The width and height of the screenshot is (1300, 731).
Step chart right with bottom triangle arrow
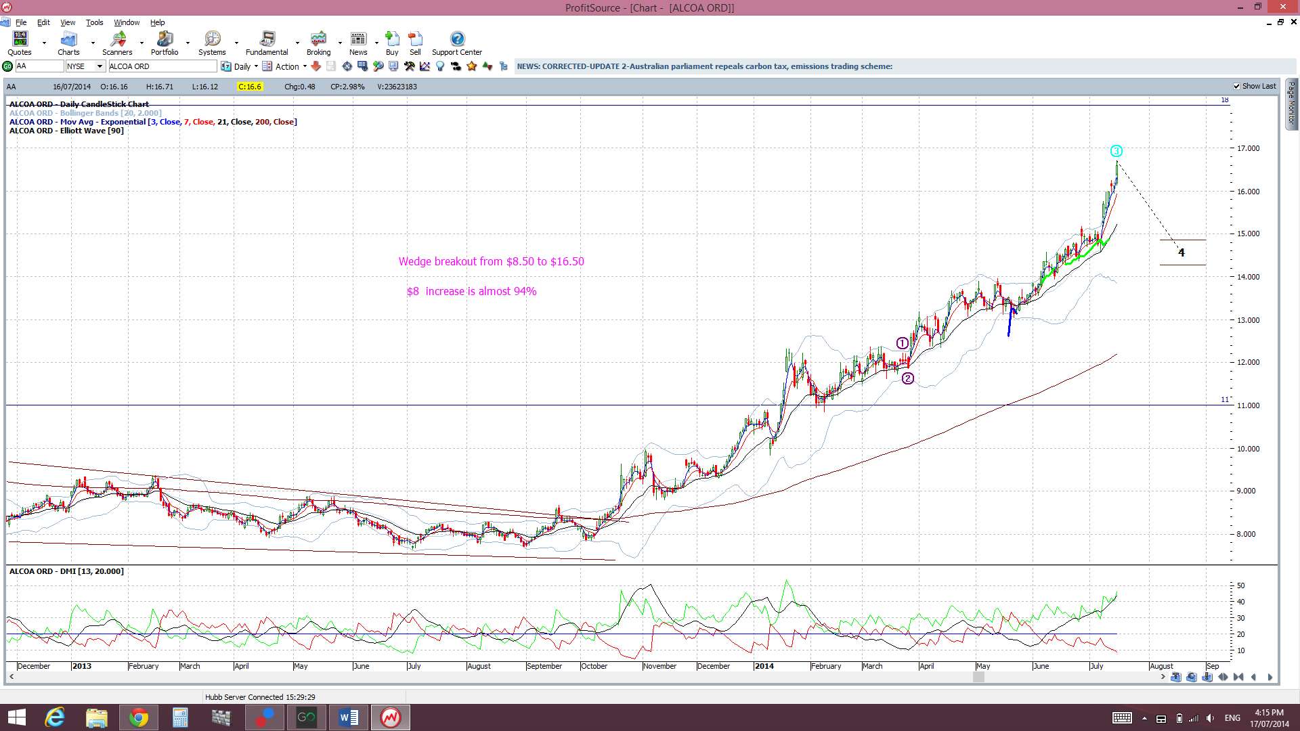click(x=1270, y=677)
